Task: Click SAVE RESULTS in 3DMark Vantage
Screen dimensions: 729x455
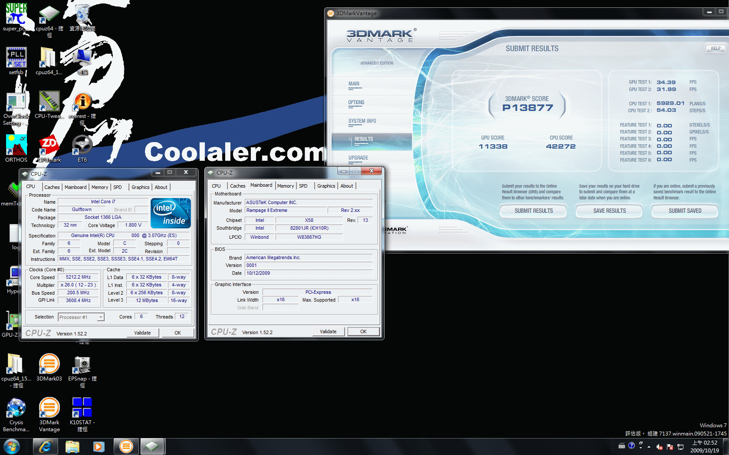Action: point(609,211)
